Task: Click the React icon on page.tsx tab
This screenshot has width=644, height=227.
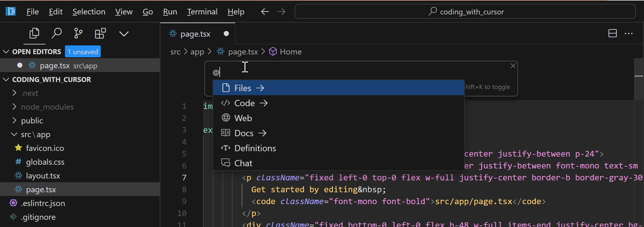Action: 173,34
